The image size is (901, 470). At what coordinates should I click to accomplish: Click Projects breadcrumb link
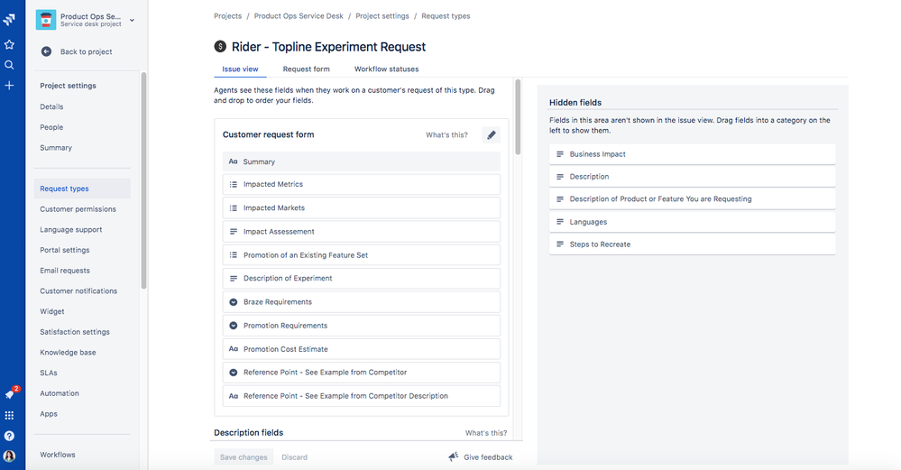click(227, 16)
